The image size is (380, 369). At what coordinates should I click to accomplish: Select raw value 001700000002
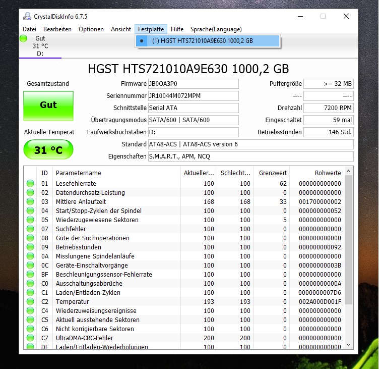(320, 202)
